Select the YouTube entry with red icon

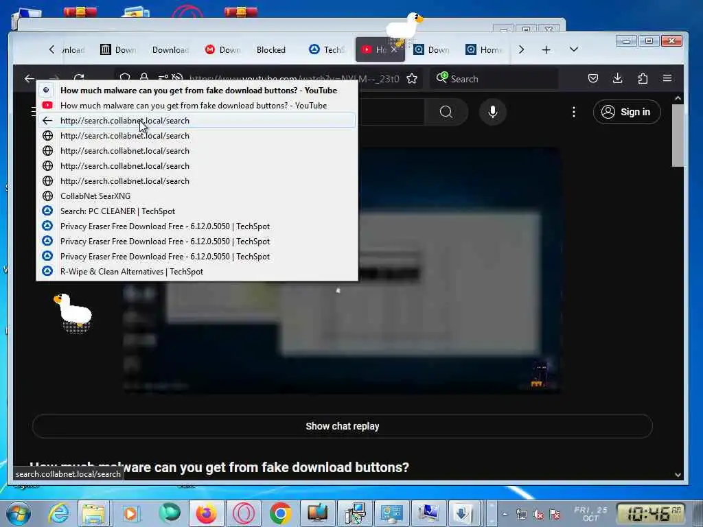197,105
